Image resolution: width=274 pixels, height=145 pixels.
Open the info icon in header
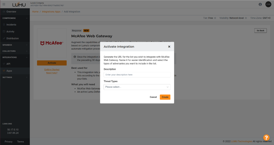click(260, 4)
